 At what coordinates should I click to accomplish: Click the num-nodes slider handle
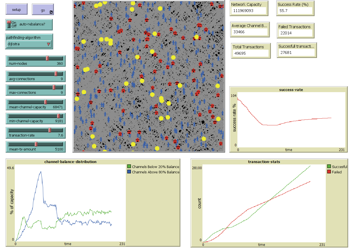coord(47,58)
